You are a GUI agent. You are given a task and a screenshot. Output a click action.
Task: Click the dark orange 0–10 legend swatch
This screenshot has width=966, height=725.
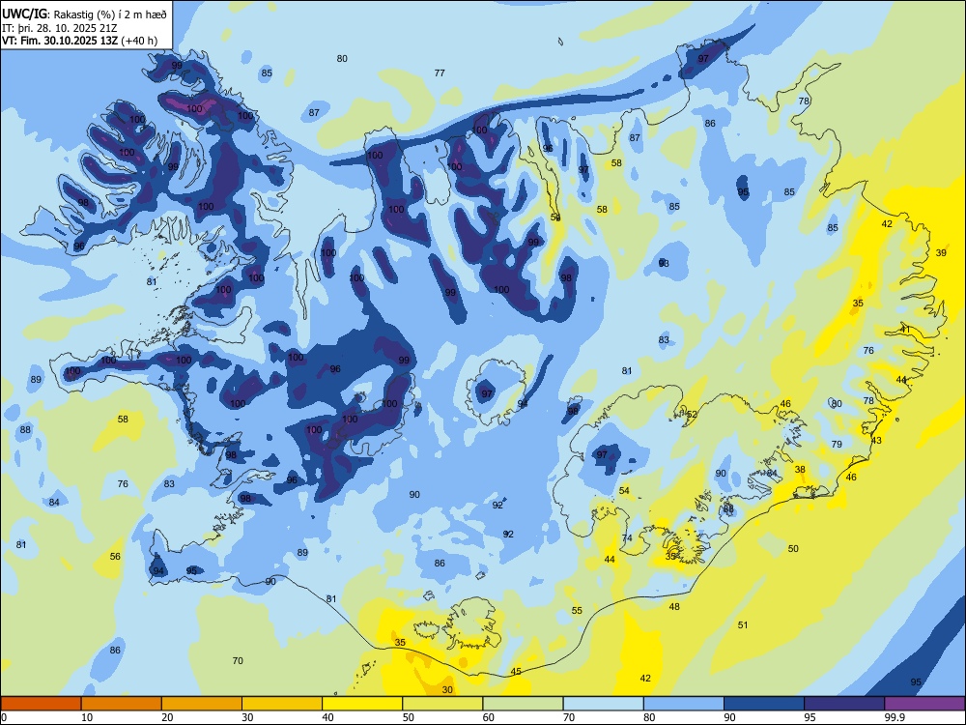coord(41,704)
